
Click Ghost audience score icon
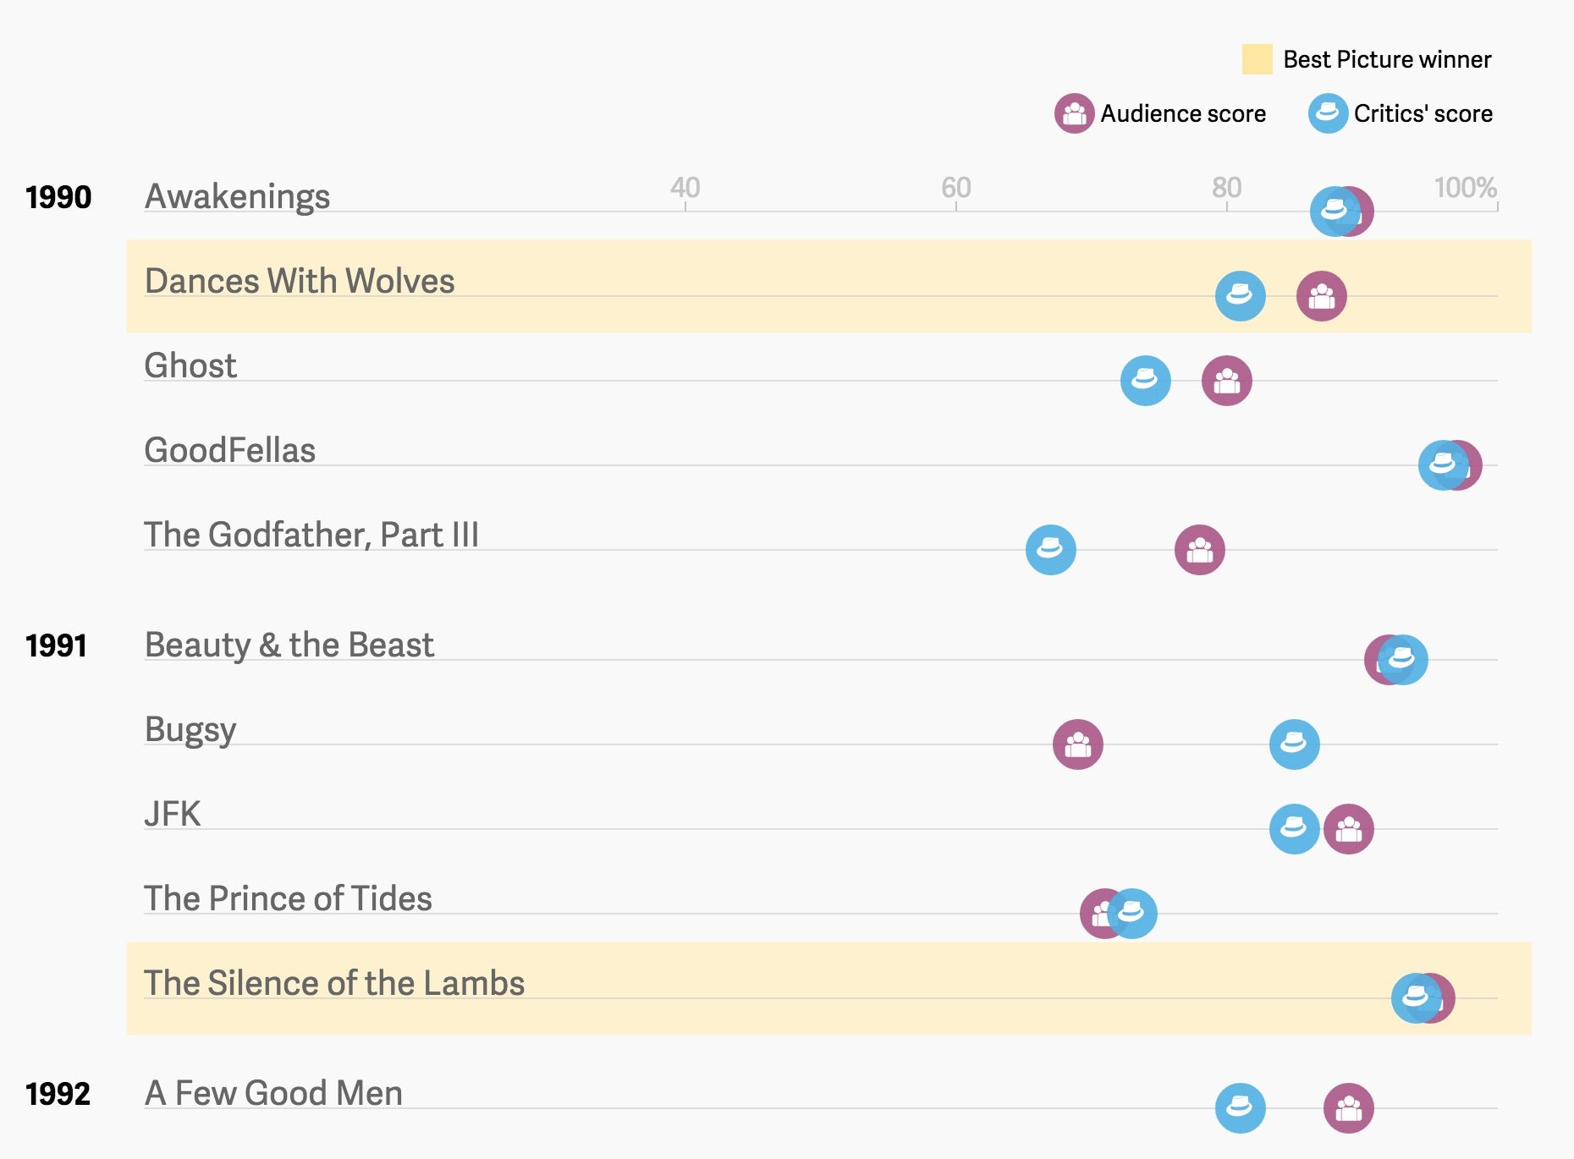[1226, 381]
